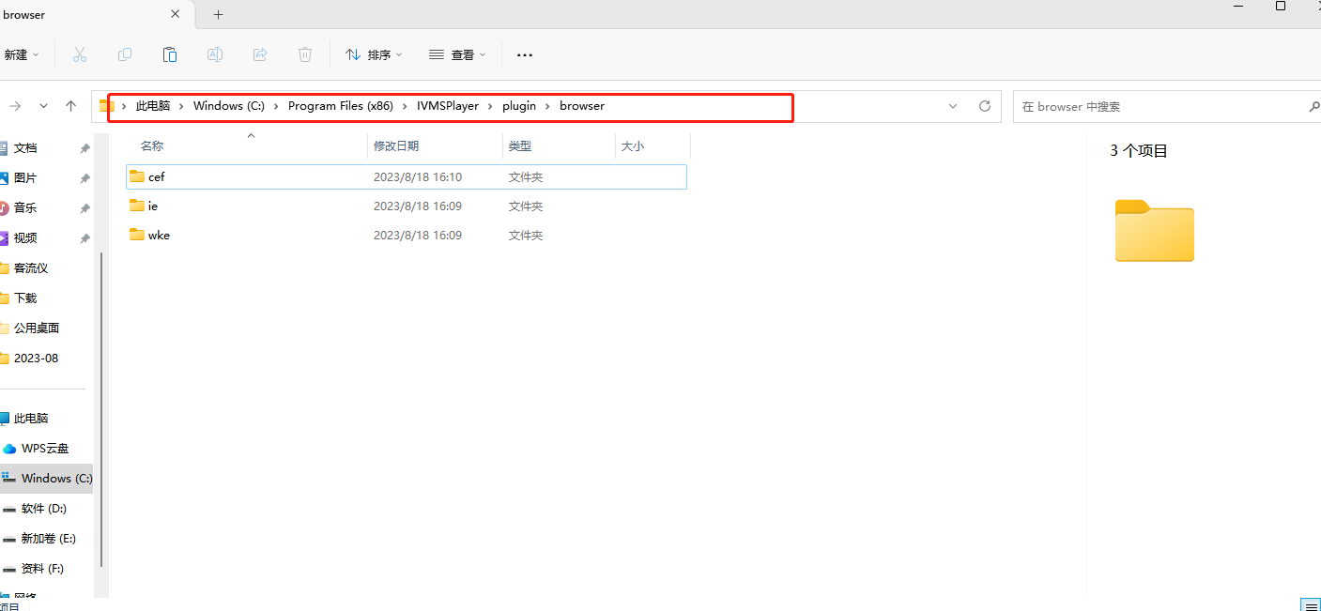1321x611 pixels.
Task: Select 软件 (D:) drive in sidebar
Action: pos(44,509)
